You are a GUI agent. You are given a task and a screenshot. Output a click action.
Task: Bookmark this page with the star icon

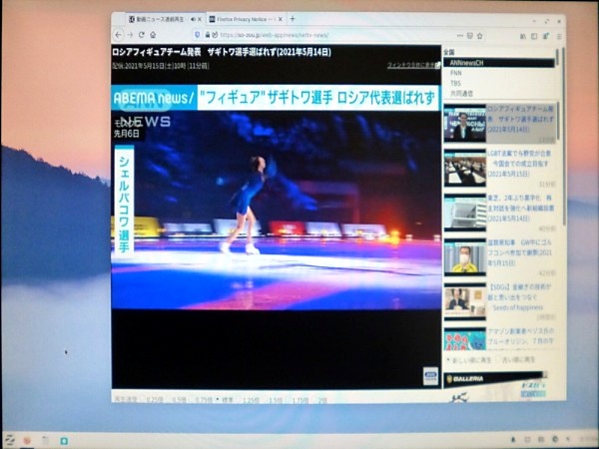pyautogui.click(x=480, y=36)
